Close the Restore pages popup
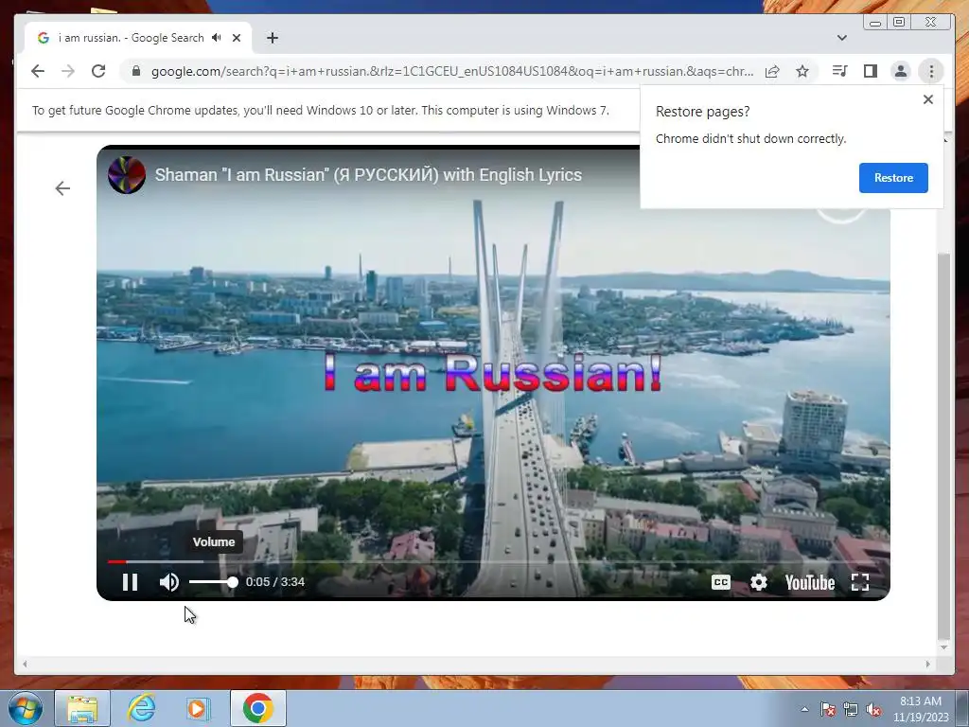The width and height of the screenshot is (969, 727). tap(927, 99)
